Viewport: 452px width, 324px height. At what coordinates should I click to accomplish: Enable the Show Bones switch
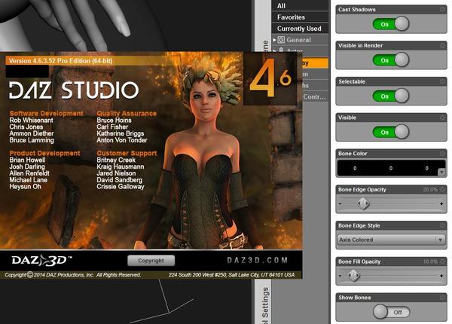[391, 312]
